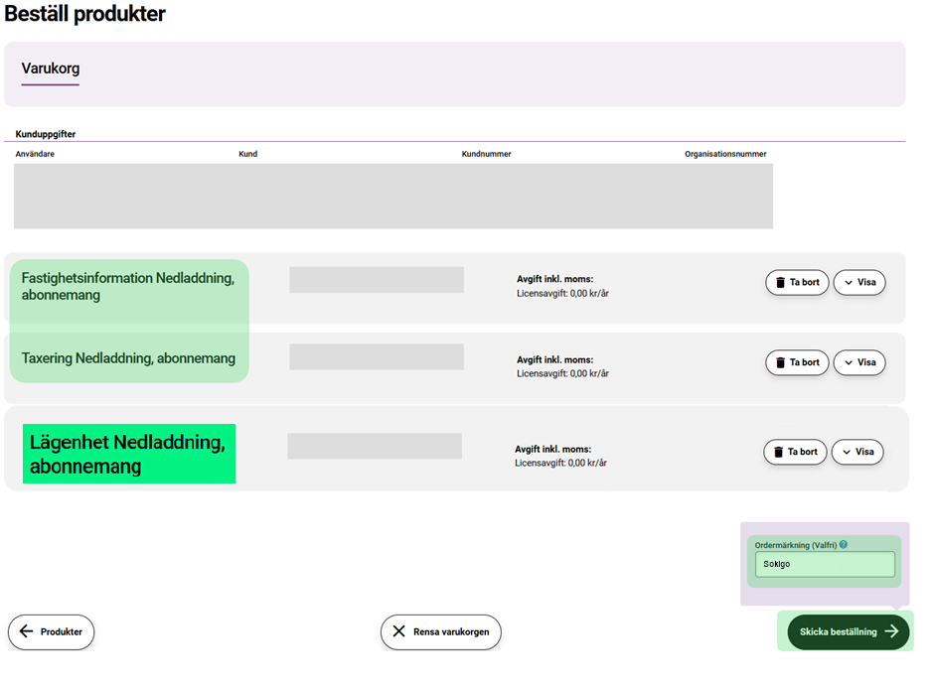Viewport: 935px width, 686px height.
Task: Open the Ordermärkning help question mark icon
Action: tap(844, 545)
